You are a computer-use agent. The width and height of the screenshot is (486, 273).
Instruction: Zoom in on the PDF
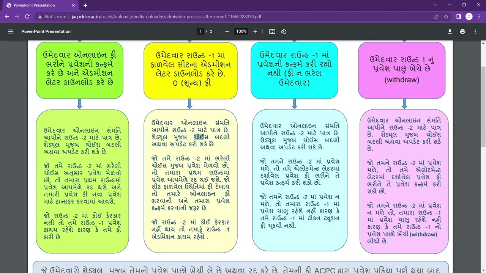click(255, 31)
